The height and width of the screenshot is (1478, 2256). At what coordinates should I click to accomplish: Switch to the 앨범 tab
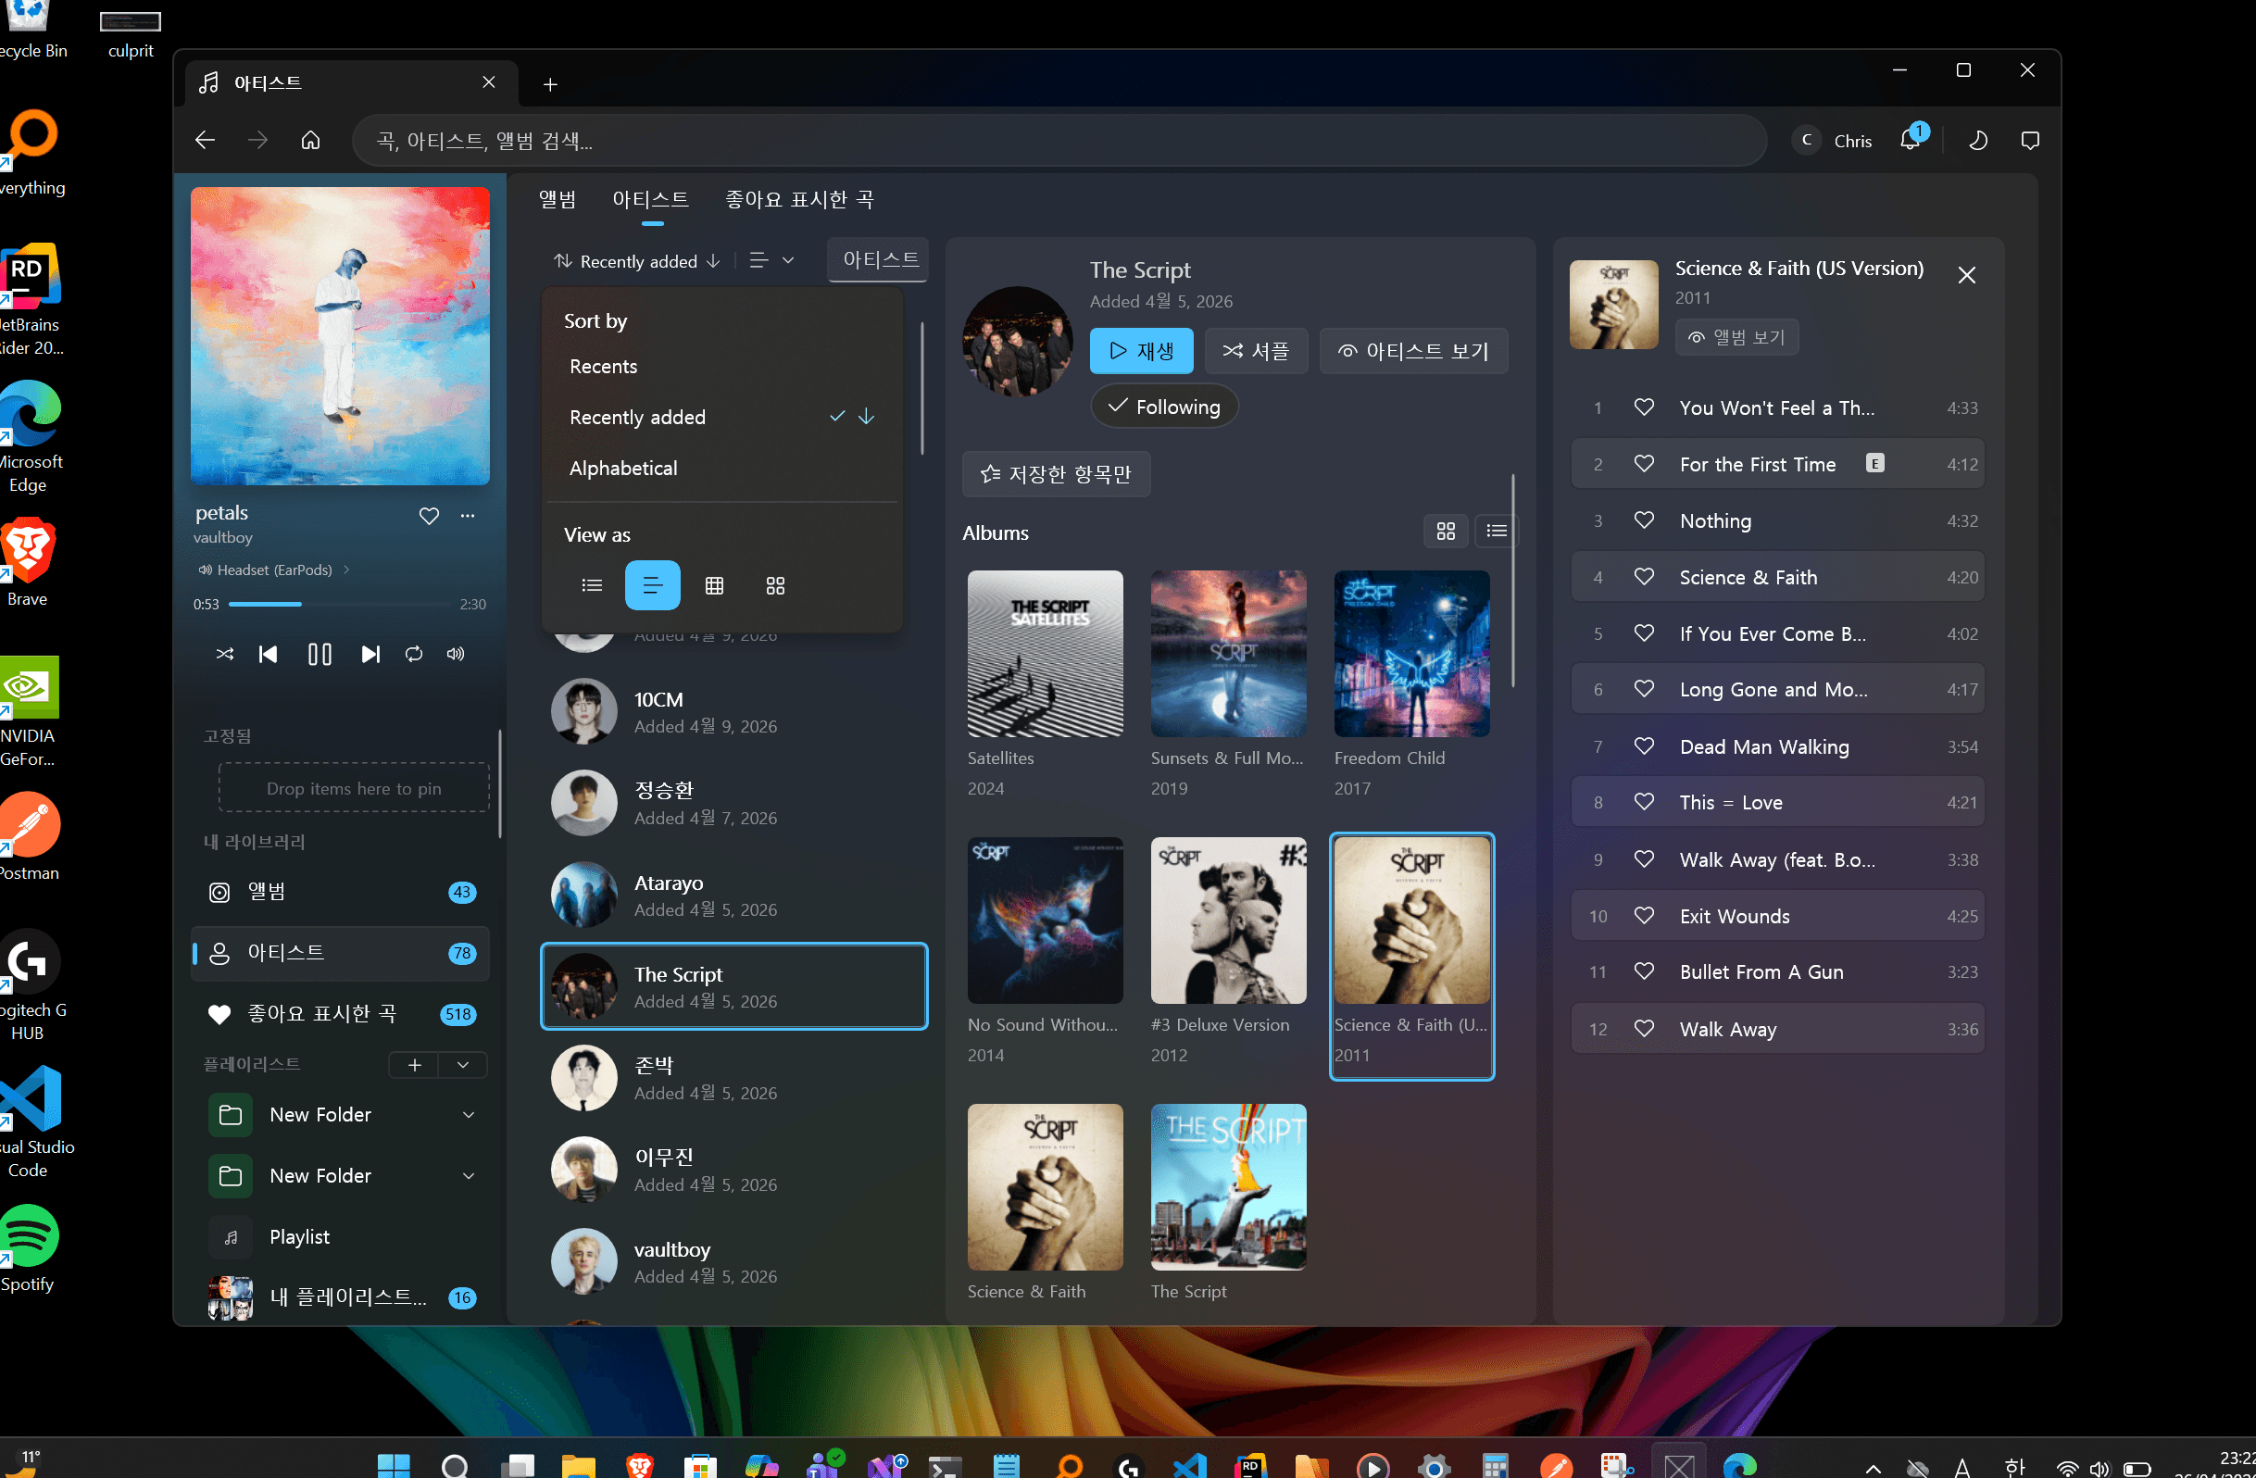click(x=558, y=199)
